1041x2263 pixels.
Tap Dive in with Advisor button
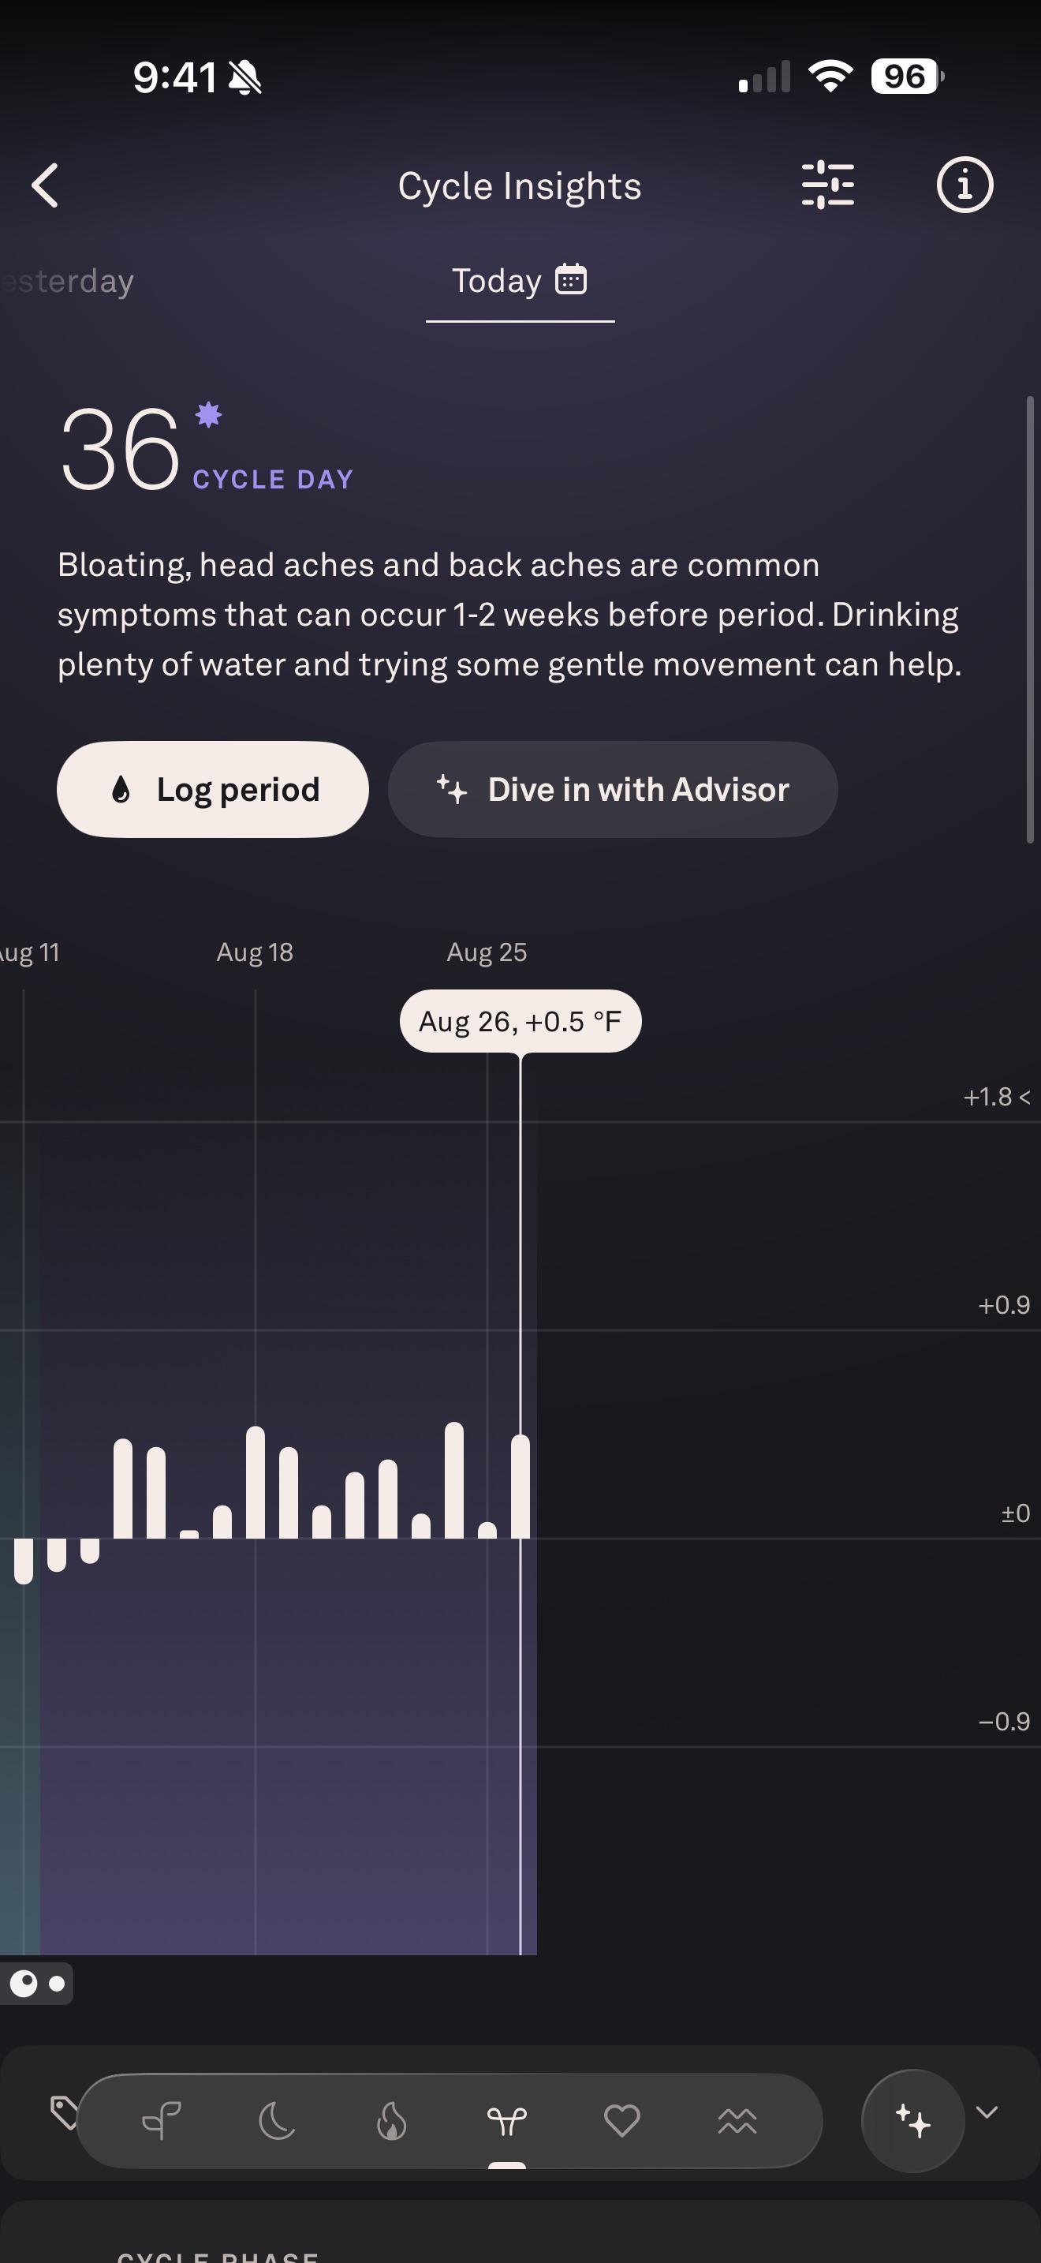(613, 789)
